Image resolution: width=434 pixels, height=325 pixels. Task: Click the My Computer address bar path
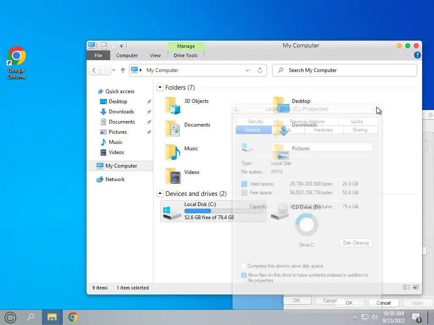[162, 70]
